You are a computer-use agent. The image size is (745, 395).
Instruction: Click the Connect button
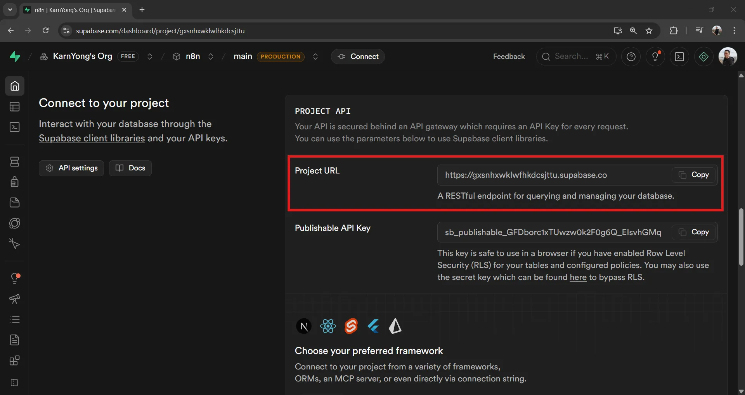click(x=358, y=57)
